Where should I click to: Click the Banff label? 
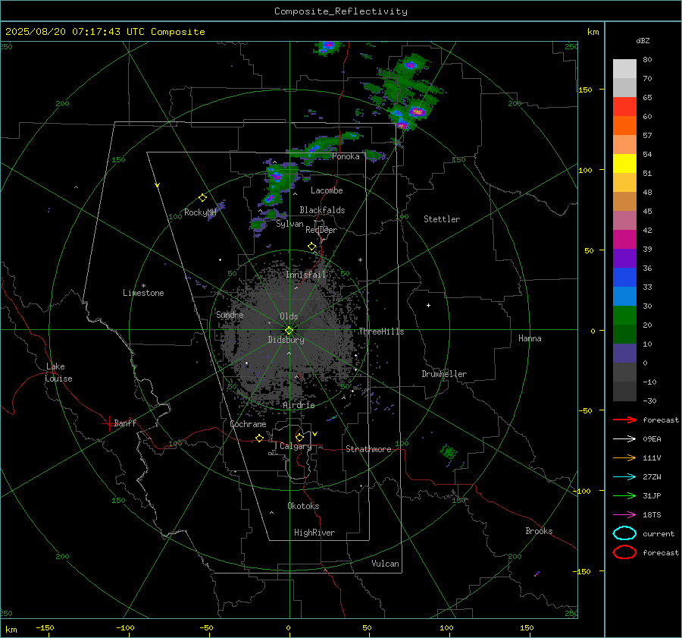tap(125, 423)
